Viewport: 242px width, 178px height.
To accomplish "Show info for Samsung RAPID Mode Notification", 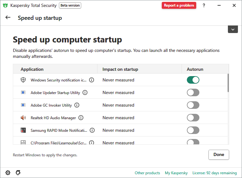I will coord(92,130).
